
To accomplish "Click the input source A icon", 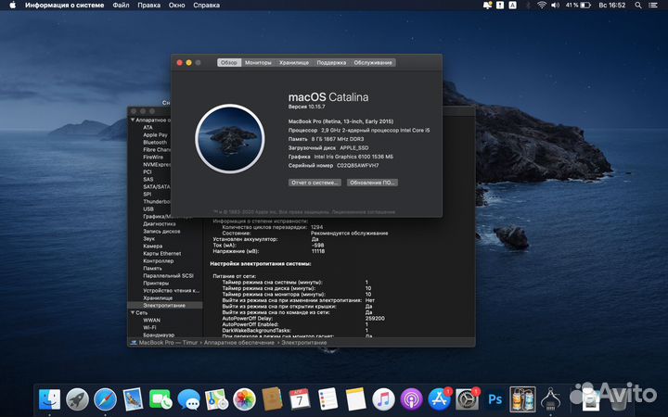I will point(513,6).
